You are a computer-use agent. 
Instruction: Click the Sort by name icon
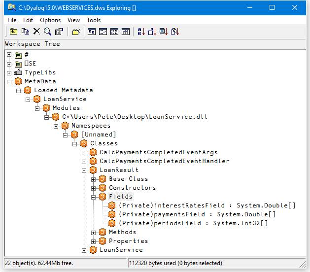(x=141, y=32)
